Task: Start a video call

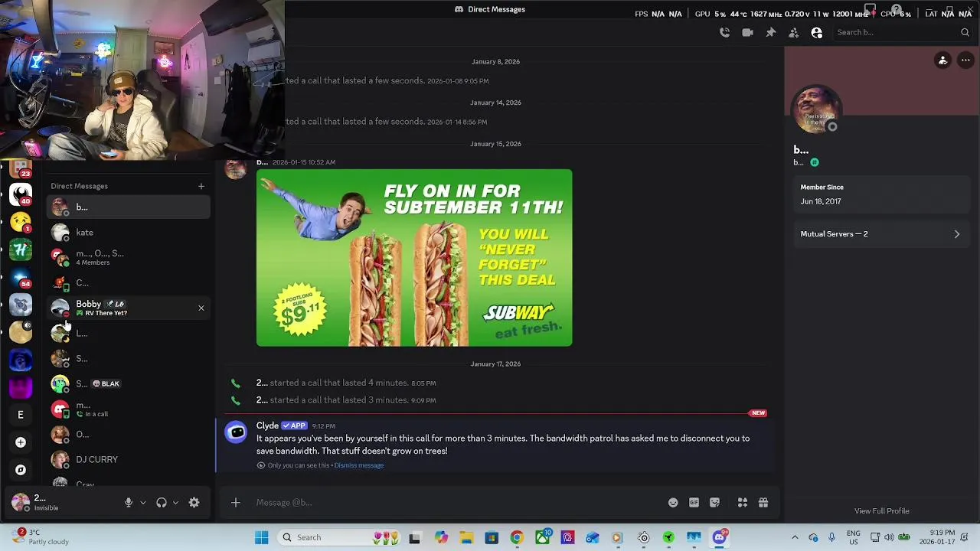Action: pos(747,32)
